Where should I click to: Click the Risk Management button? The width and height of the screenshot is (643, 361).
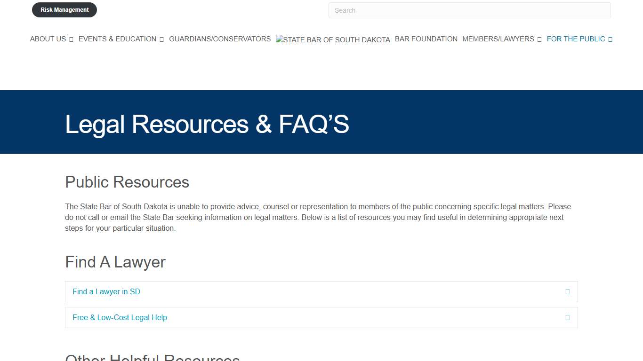[x=64, y=9]
